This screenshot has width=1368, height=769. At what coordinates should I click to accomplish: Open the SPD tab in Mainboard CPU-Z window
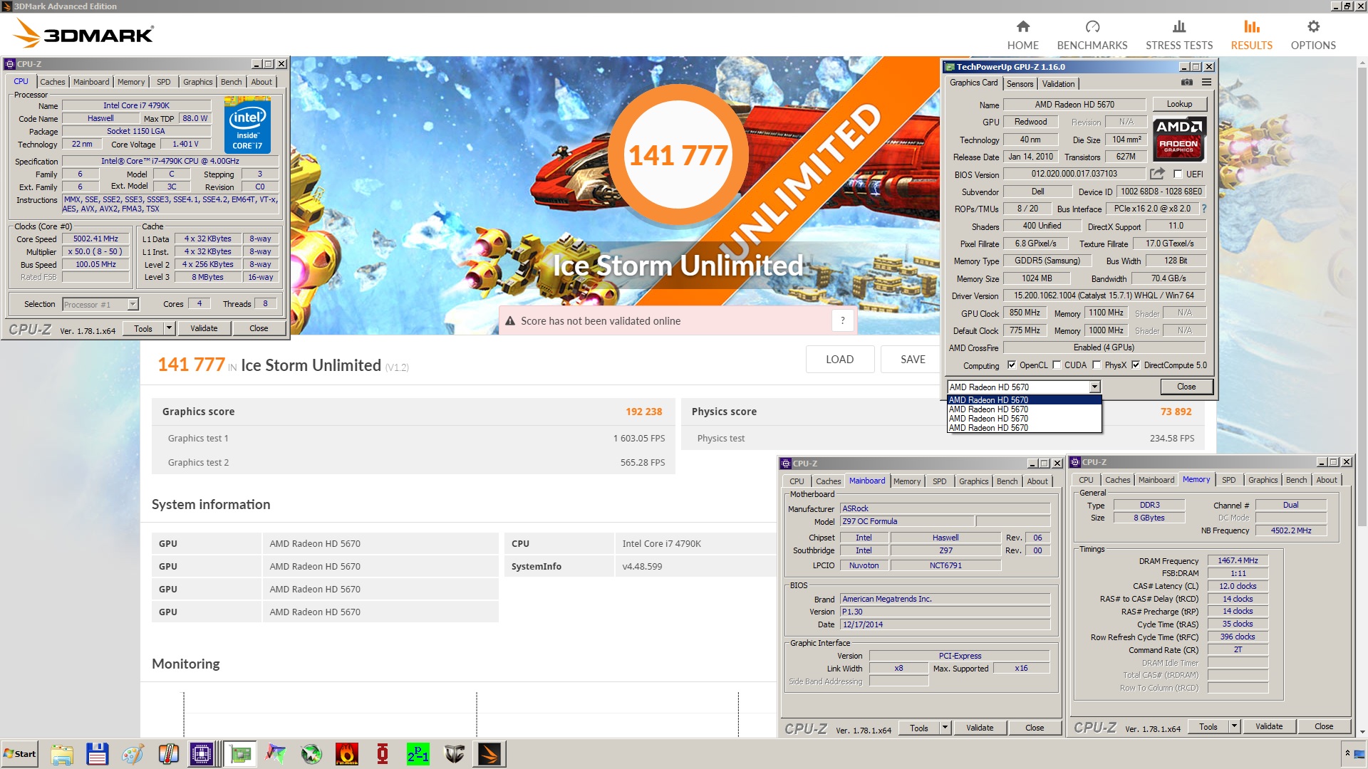click(939, 481)
